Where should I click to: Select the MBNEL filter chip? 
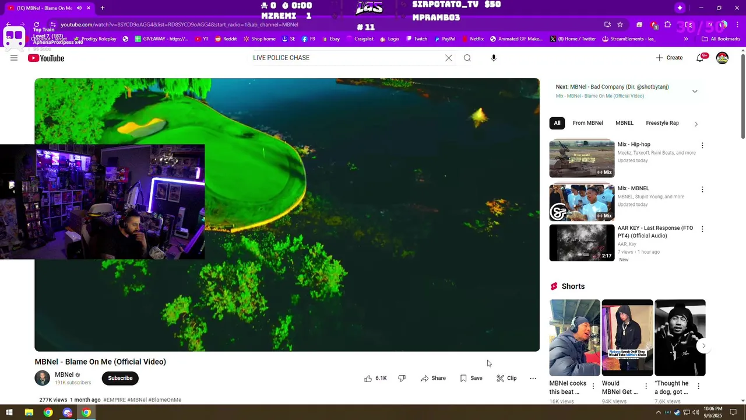point(624,123)
